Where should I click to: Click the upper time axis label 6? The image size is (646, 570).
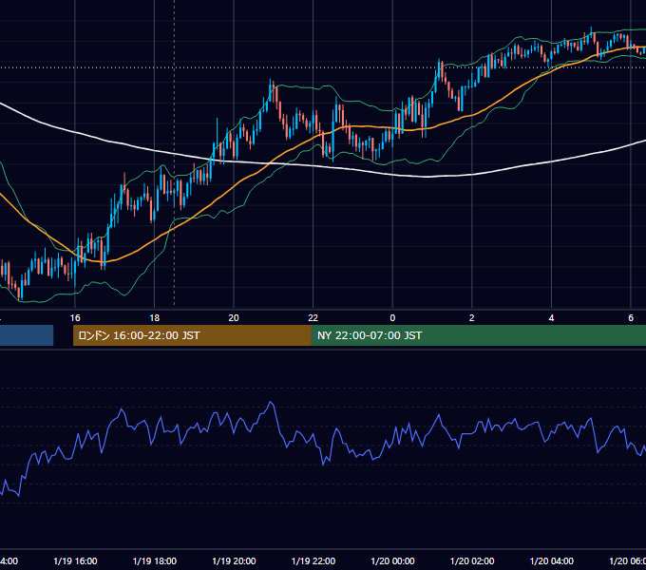(x=631, y=318)
